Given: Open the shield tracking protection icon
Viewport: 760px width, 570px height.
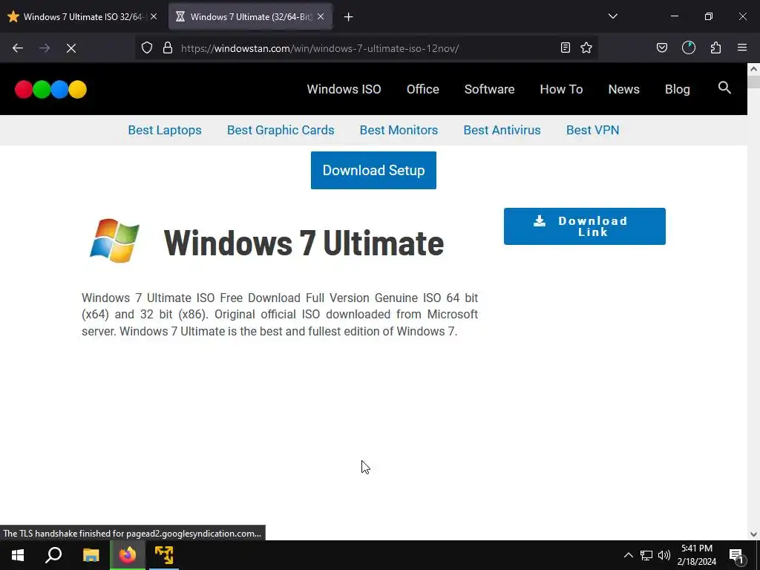Looking at the screenshot, I should point(147,48).
